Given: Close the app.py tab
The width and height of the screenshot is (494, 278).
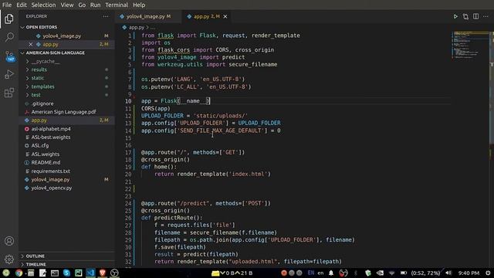Looking at the screenshot, I should point(225,17).
